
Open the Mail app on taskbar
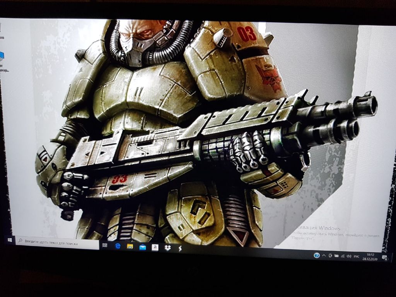(143, 247)
